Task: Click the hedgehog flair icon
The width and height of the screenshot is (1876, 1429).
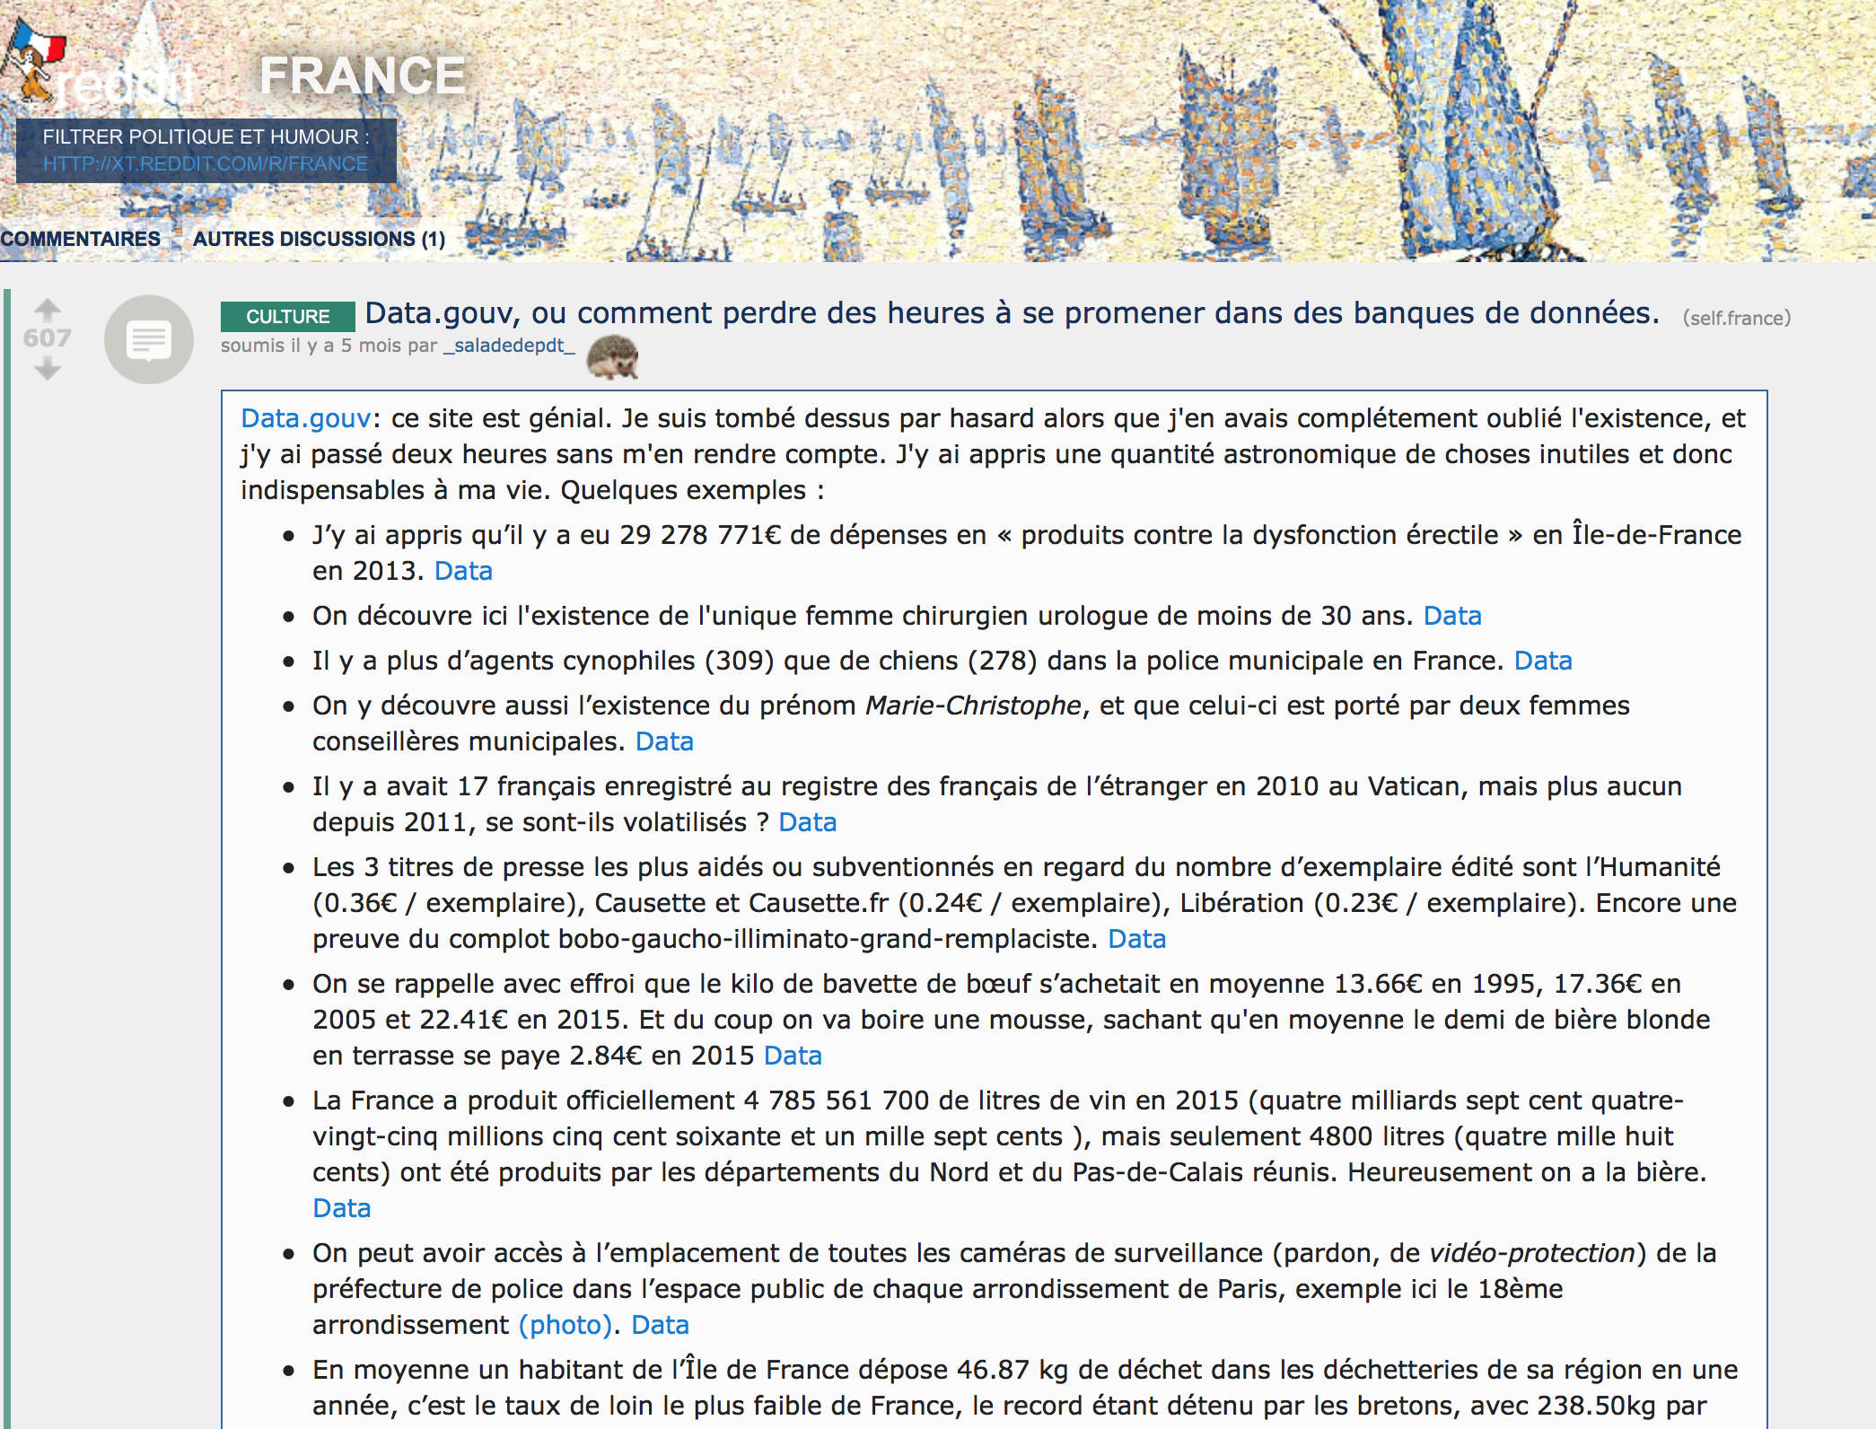Action: click(612, 356)
